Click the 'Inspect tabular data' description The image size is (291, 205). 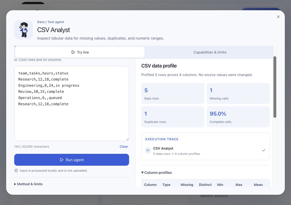[100, 38]
